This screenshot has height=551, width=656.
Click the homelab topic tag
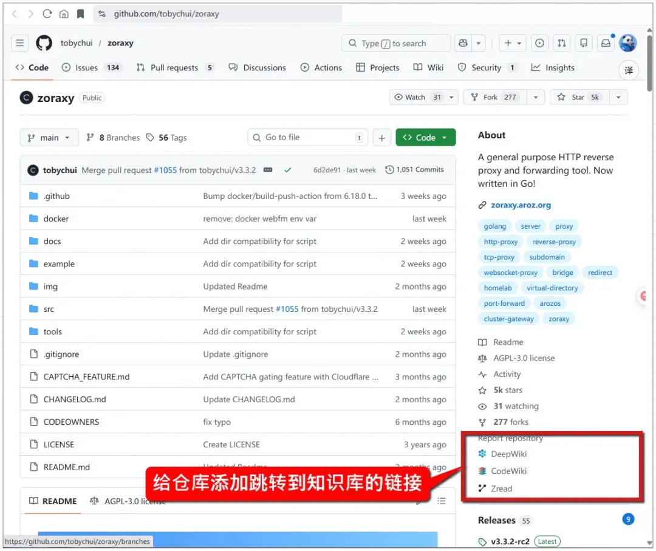498,288
